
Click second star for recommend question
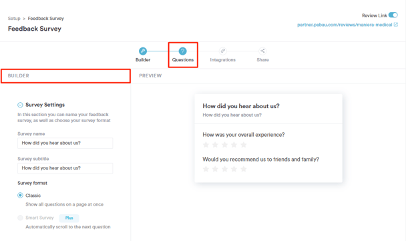pos(215,169)
